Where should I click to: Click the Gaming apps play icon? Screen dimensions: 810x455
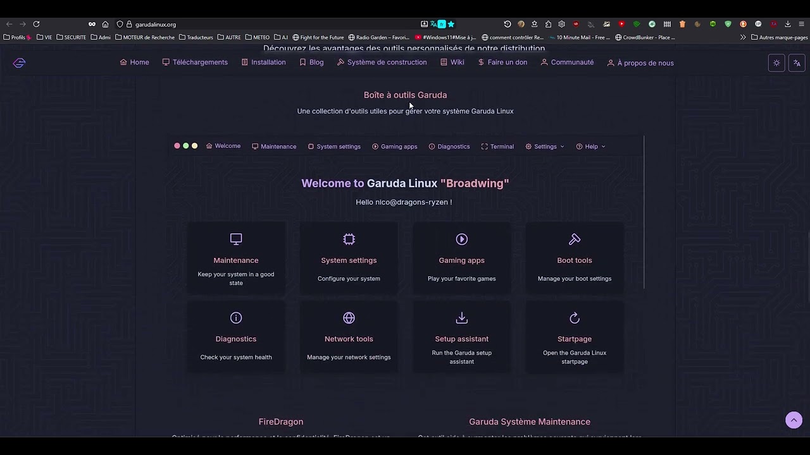(x=462, y=239)
